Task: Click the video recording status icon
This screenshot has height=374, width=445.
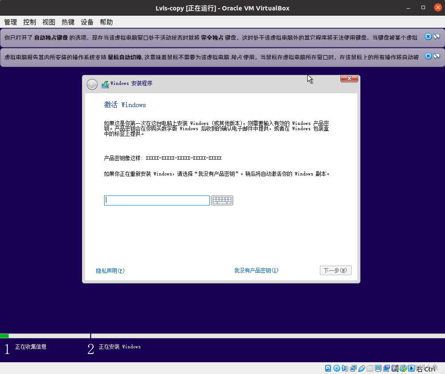Action: pos(386,368)
